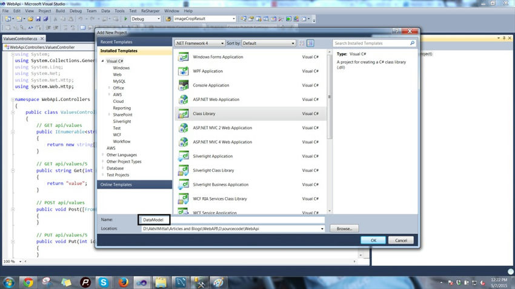The height and width of the screenshot is (289, 515).
Task: Click the Silverlight Class Library template icon
Action: point(183,170)
